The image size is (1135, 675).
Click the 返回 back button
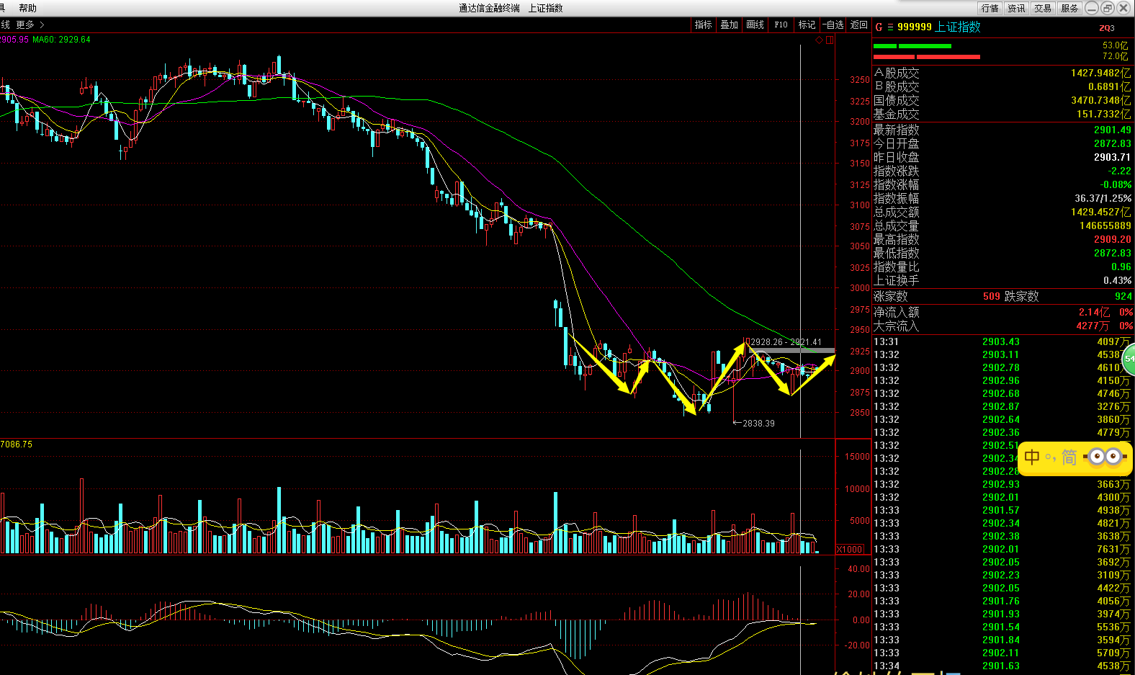tap(859, 24)
